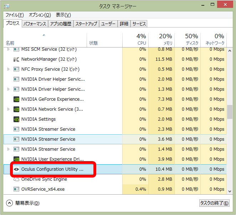236x215 pixels.
Task: Expand the MSI SCM Service group
Action: 9,49
